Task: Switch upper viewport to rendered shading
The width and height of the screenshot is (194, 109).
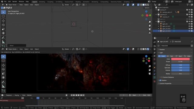Action: click(x=148, y=5)
